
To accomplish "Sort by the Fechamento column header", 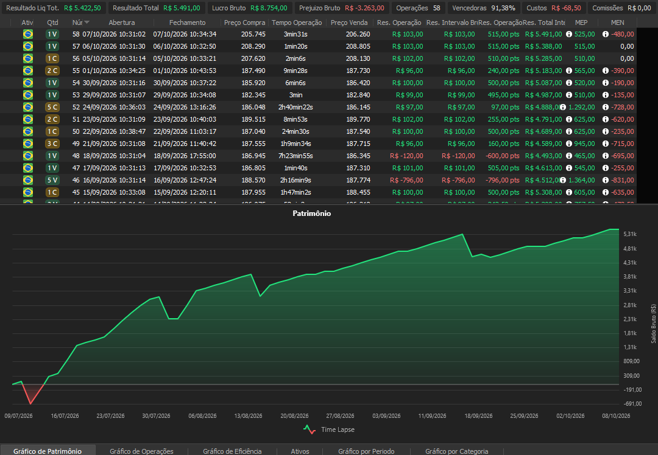I will pyautogui.click(x=187, y=23).
